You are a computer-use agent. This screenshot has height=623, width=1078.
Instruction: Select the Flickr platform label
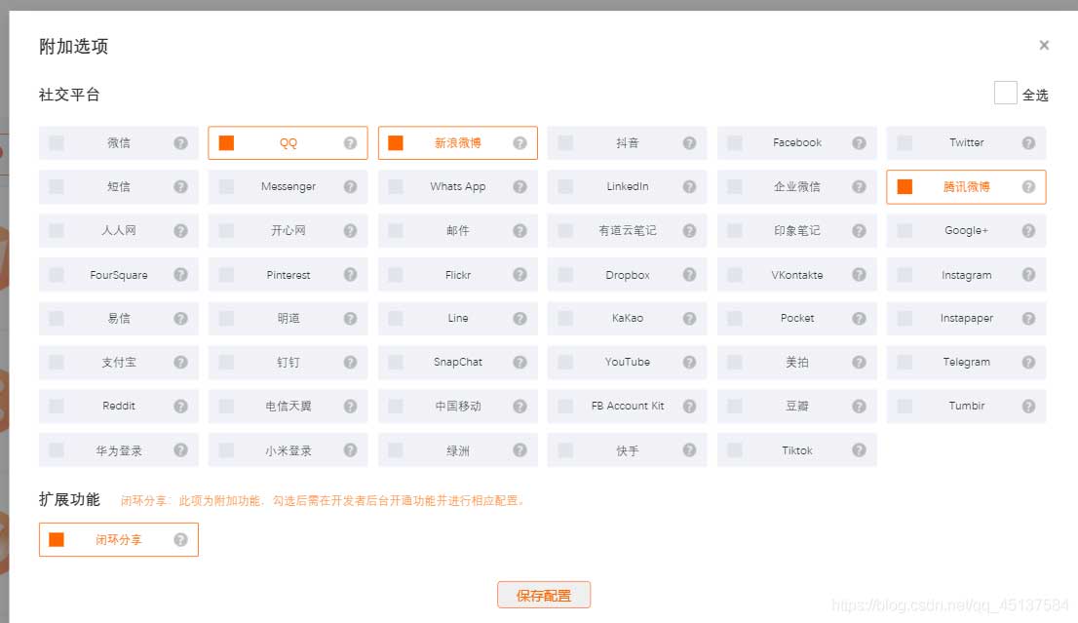click(458, 274)
